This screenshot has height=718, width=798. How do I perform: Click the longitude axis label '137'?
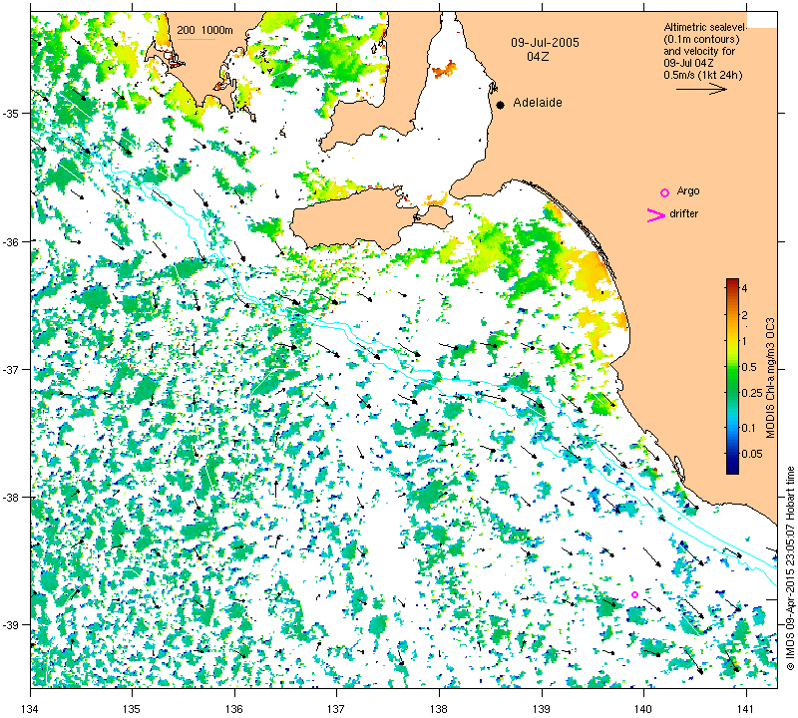tap(337, 708)
